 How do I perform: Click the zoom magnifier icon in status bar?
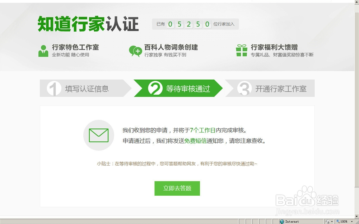pyautogui.click(x=338, y=221)
